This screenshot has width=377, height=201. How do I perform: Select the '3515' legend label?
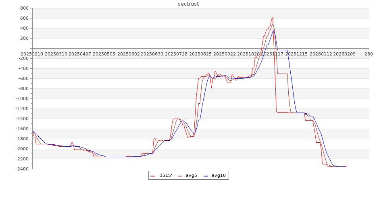[165, 176]
